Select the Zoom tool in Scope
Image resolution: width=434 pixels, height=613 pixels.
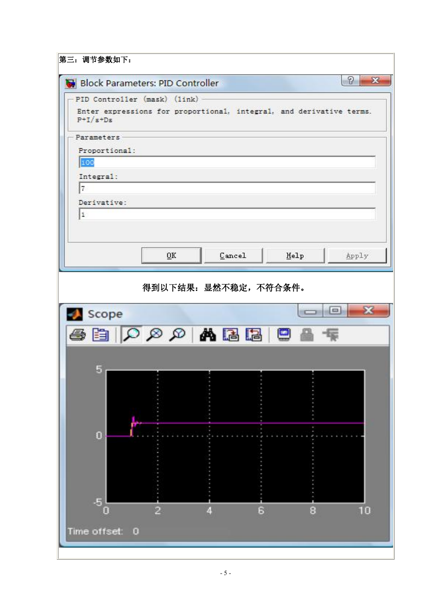coord(131,335)
